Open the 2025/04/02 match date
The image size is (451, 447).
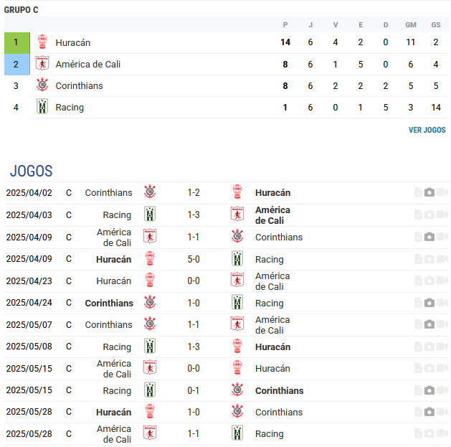(x=29, y=192)
